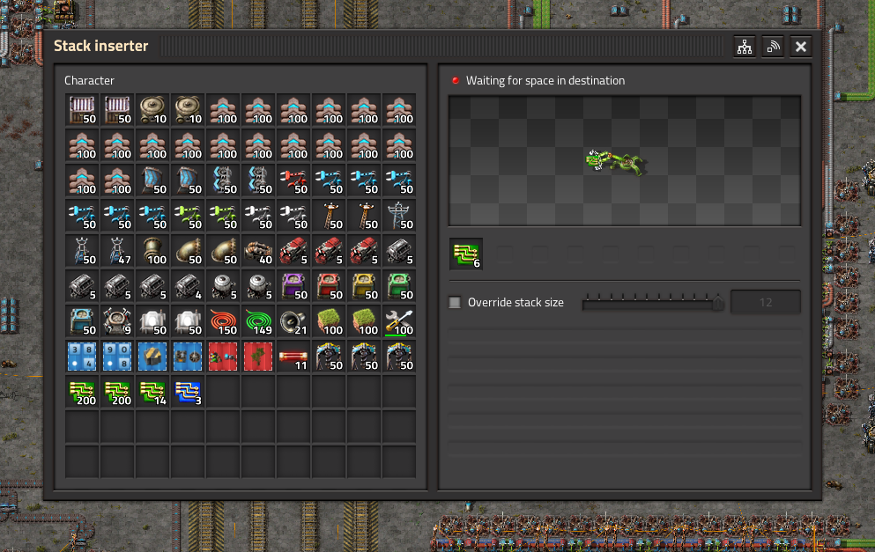Close the Stack inserter window
Viewport: 875px width, 552px height.
pos(801,47)
